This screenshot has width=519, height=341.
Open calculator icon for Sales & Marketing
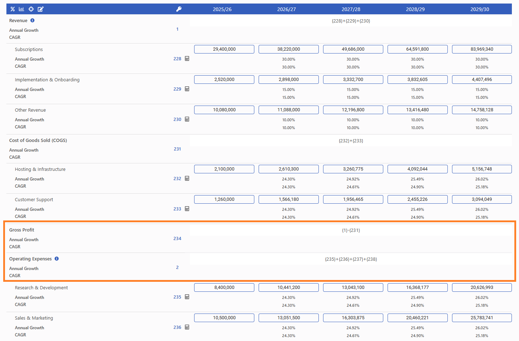187,327
